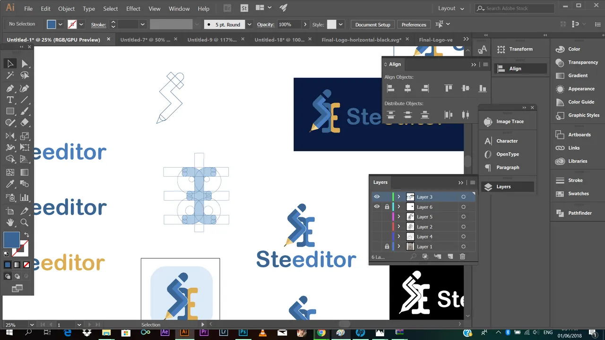Show Layer 2 visibility box
605x340 pixels.
click(x=377, y=227)
